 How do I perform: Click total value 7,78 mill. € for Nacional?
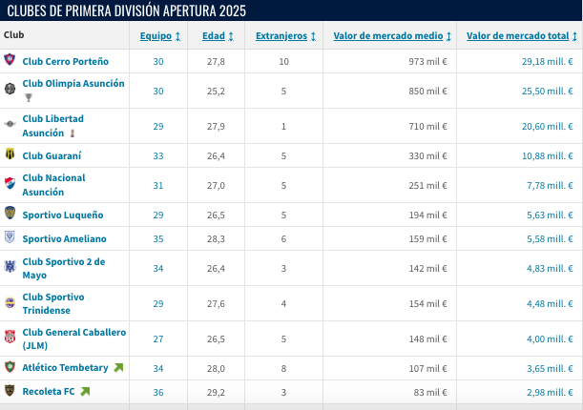pos(550,186)
